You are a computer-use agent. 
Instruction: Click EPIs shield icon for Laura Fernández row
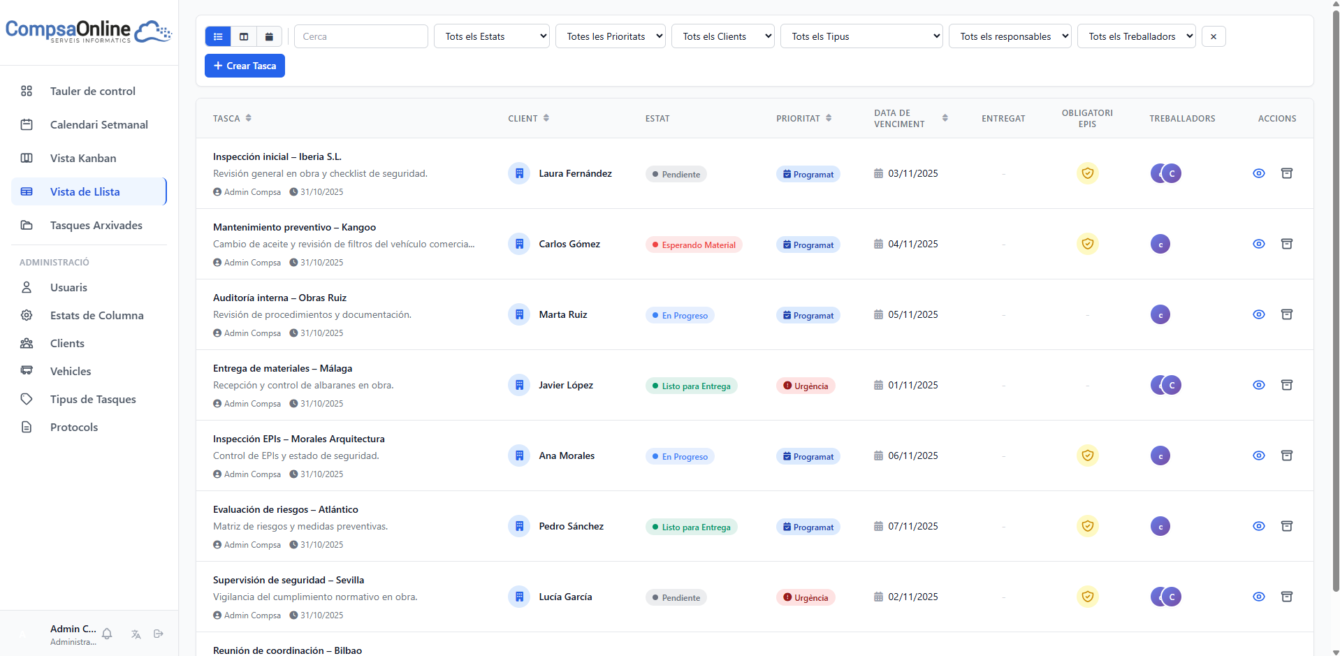click(1088, 173)
